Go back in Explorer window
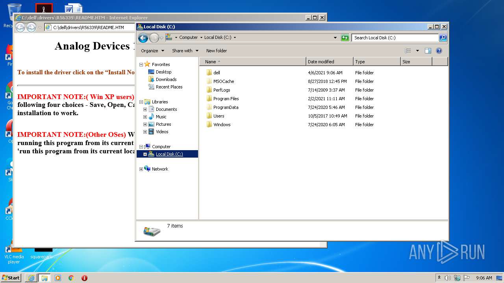504x283 pixels. (x=143, y=38)
